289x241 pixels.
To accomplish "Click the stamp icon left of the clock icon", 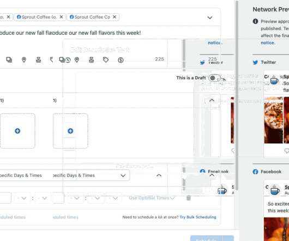I will (x=39, y=59).
